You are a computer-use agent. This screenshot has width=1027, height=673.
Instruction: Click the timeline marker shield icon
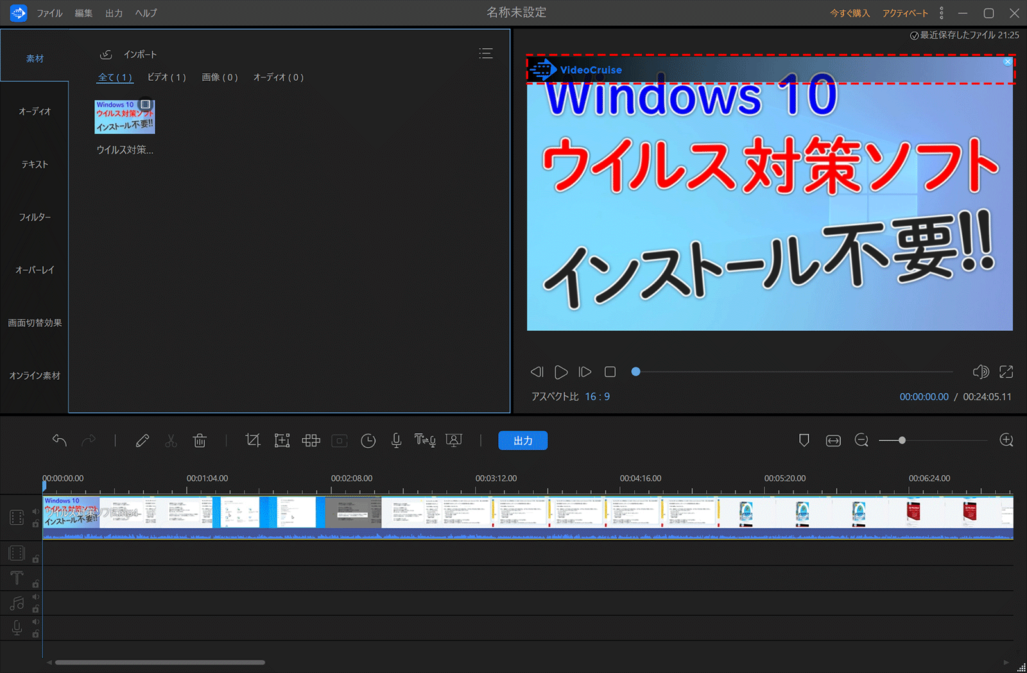[804, 440]
